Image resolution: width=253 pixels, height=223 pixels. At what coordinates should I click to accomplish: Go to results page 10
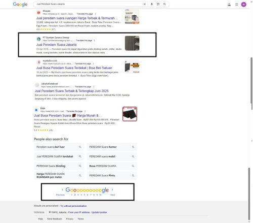point(100,195)
